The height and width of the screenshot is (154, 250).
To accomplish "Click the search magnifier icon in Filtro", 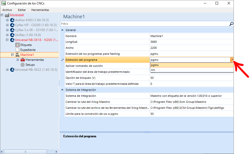I will [x=231, y=24].
